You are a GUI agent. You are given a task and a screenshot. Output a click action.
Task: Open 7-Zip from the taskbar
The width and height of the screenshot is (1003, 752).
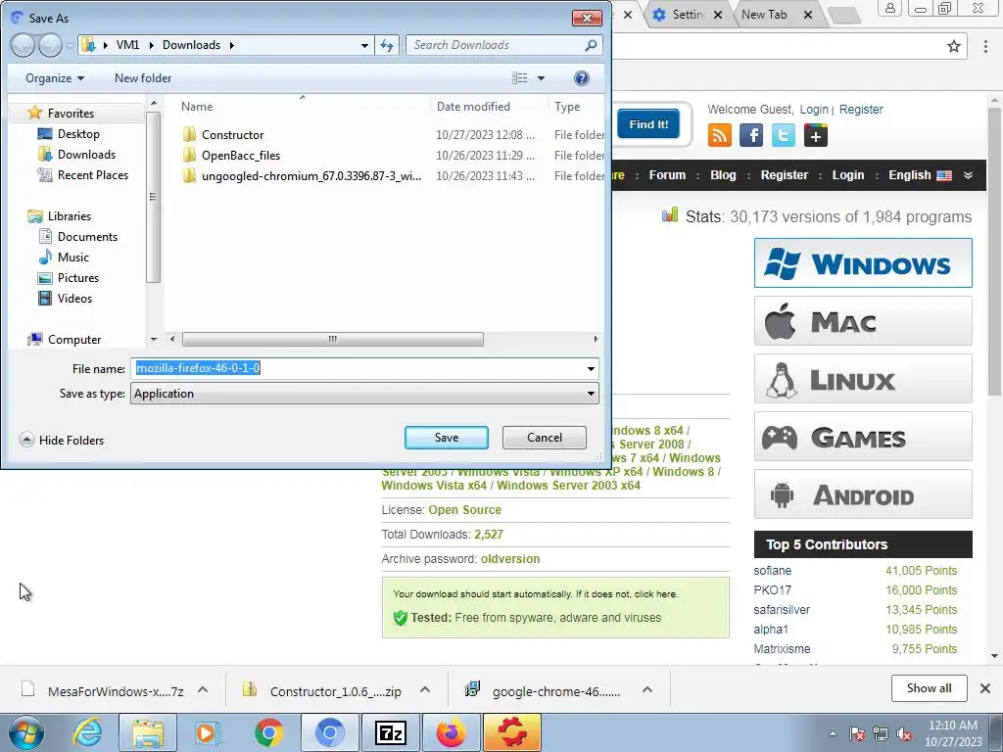390,732
